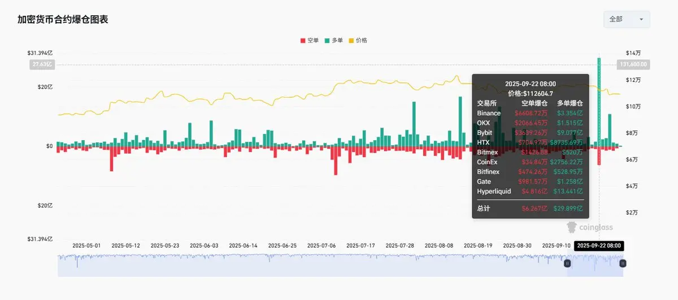Click the 价格:$112604.7 tooltip line
Viewport: 678px width, 300px height.
click(530, 94)
